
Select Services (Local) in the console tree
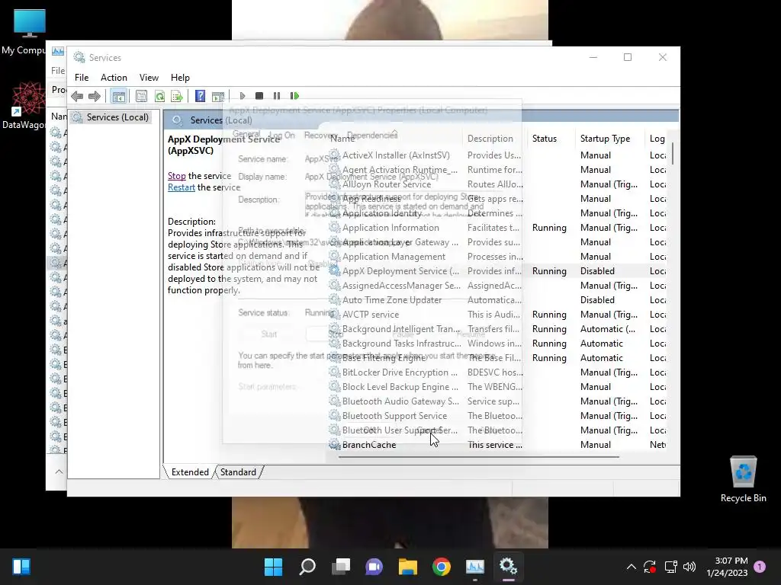coord(117,117)
